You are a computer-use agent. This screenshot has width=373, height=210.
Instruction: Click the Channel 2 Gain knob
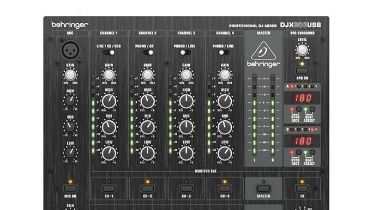[147, 75]
